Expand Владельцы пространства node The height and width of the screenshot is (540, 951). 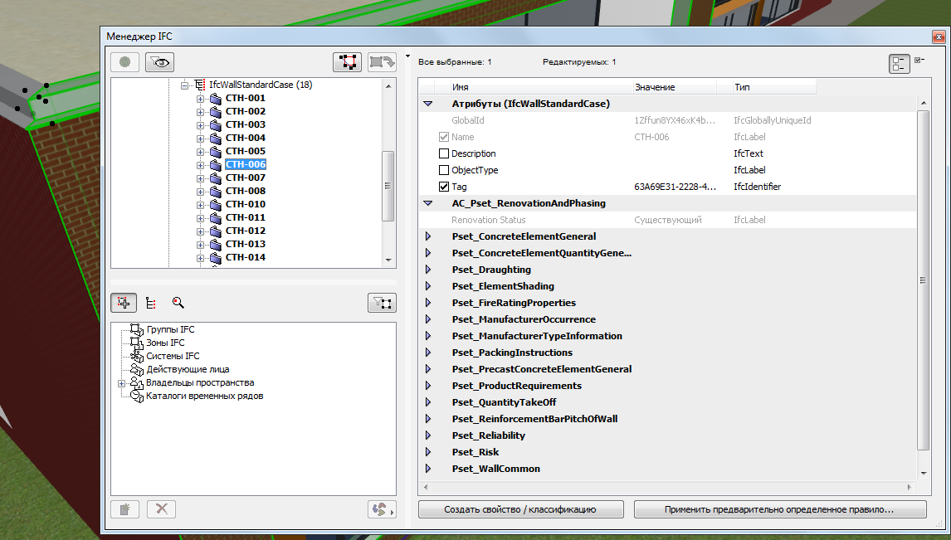point(121,383)
